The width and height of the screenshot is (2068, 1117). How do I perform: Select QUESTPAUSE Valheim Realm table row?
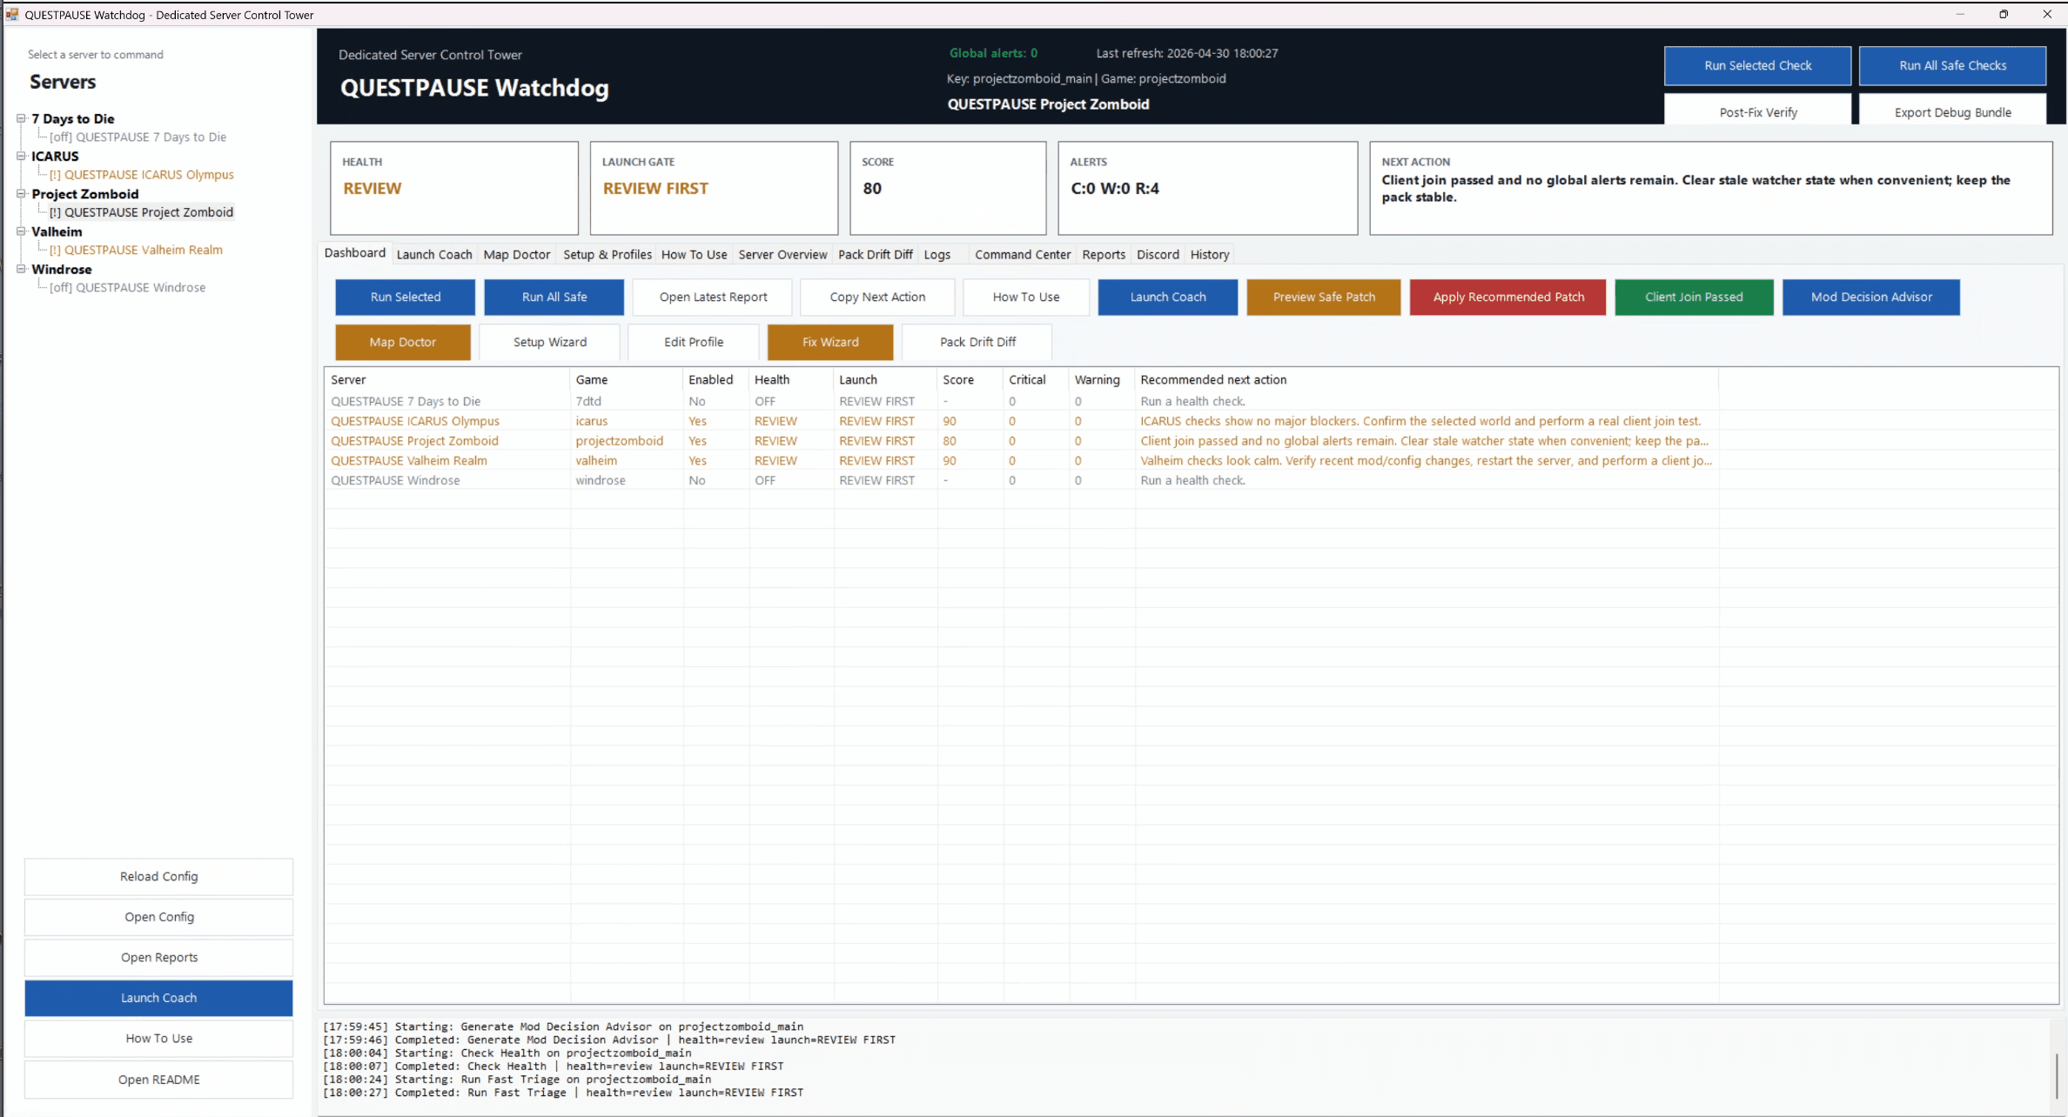1021,460
